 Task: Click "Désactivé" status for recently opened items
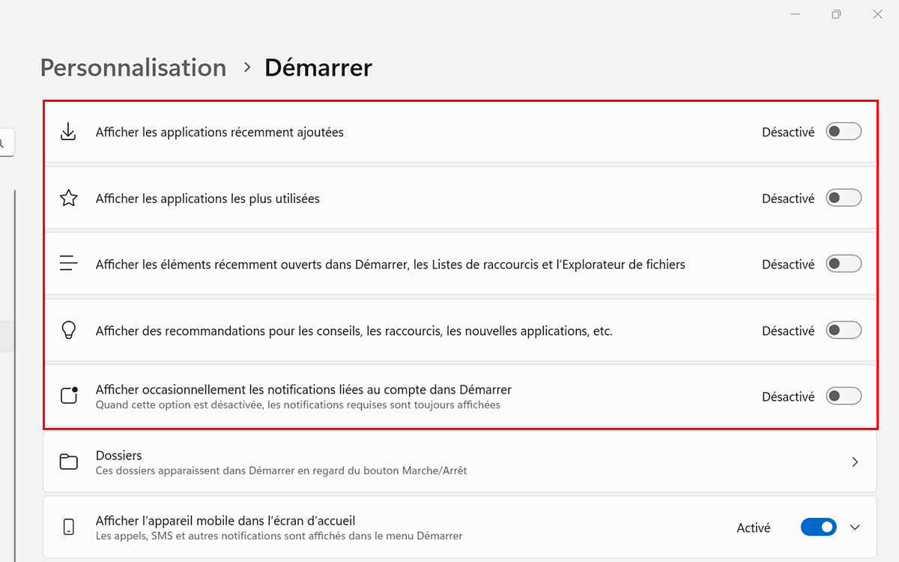788,265
